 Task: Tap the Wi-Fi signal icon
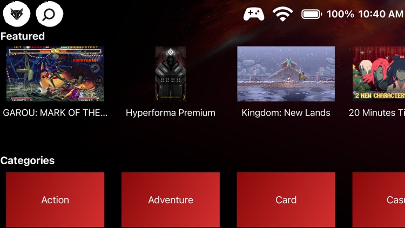point(282,14)
